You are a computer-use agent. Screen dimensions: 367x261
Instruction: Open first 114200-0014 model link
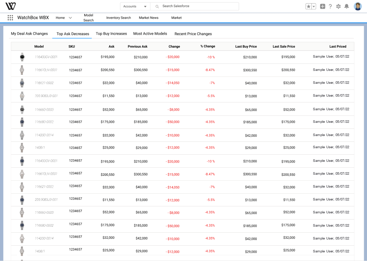coord(44,135)
